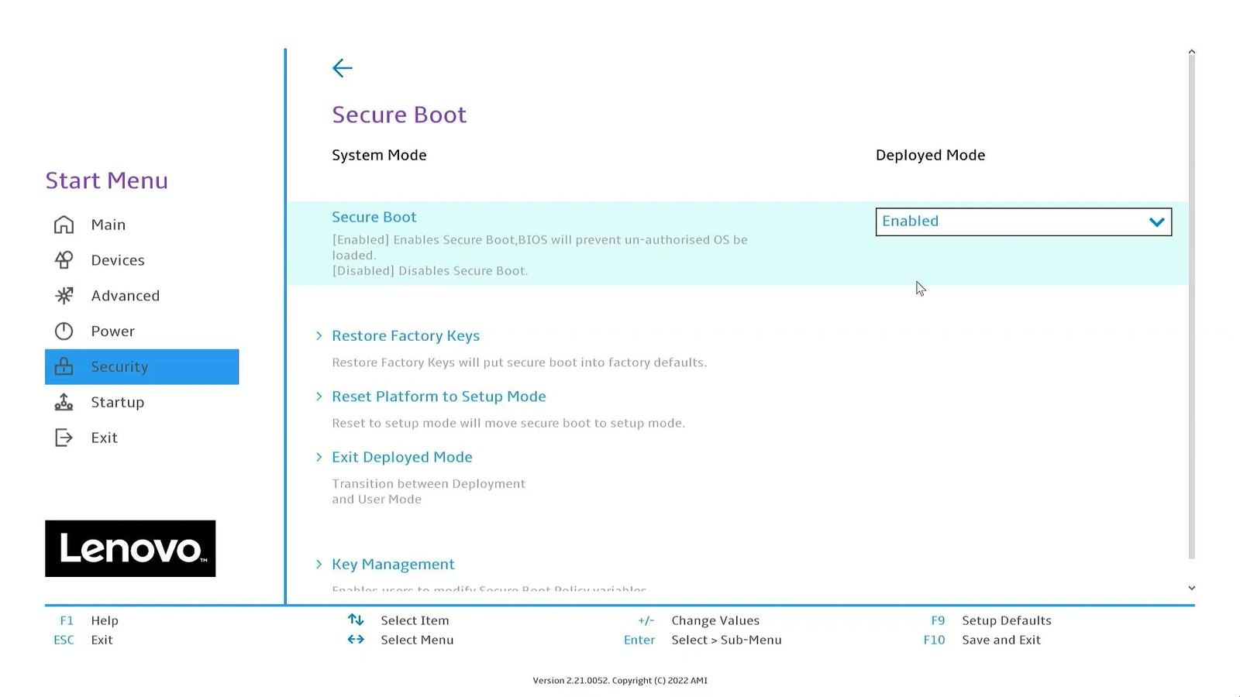1240x697 pixels.
Task: Click the back arrow above Secure Boot
Action: (342, 68)
